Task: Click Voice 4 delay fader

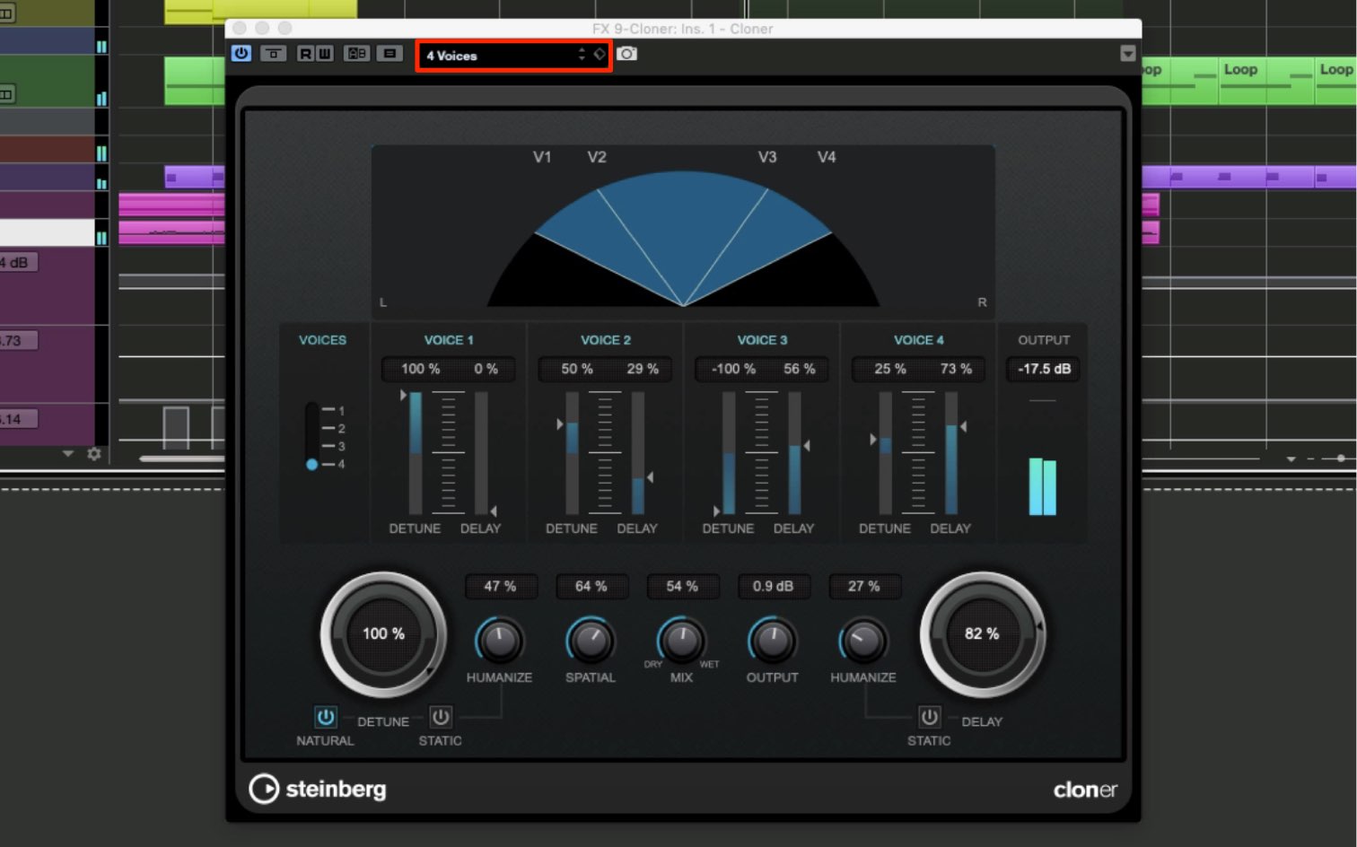Action: pyautogui.click(x=951, y=452)
